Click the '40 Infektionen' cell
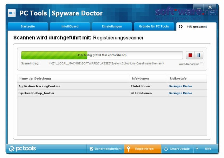This screenshot has width=224, height=158. (x=141, y=93)
